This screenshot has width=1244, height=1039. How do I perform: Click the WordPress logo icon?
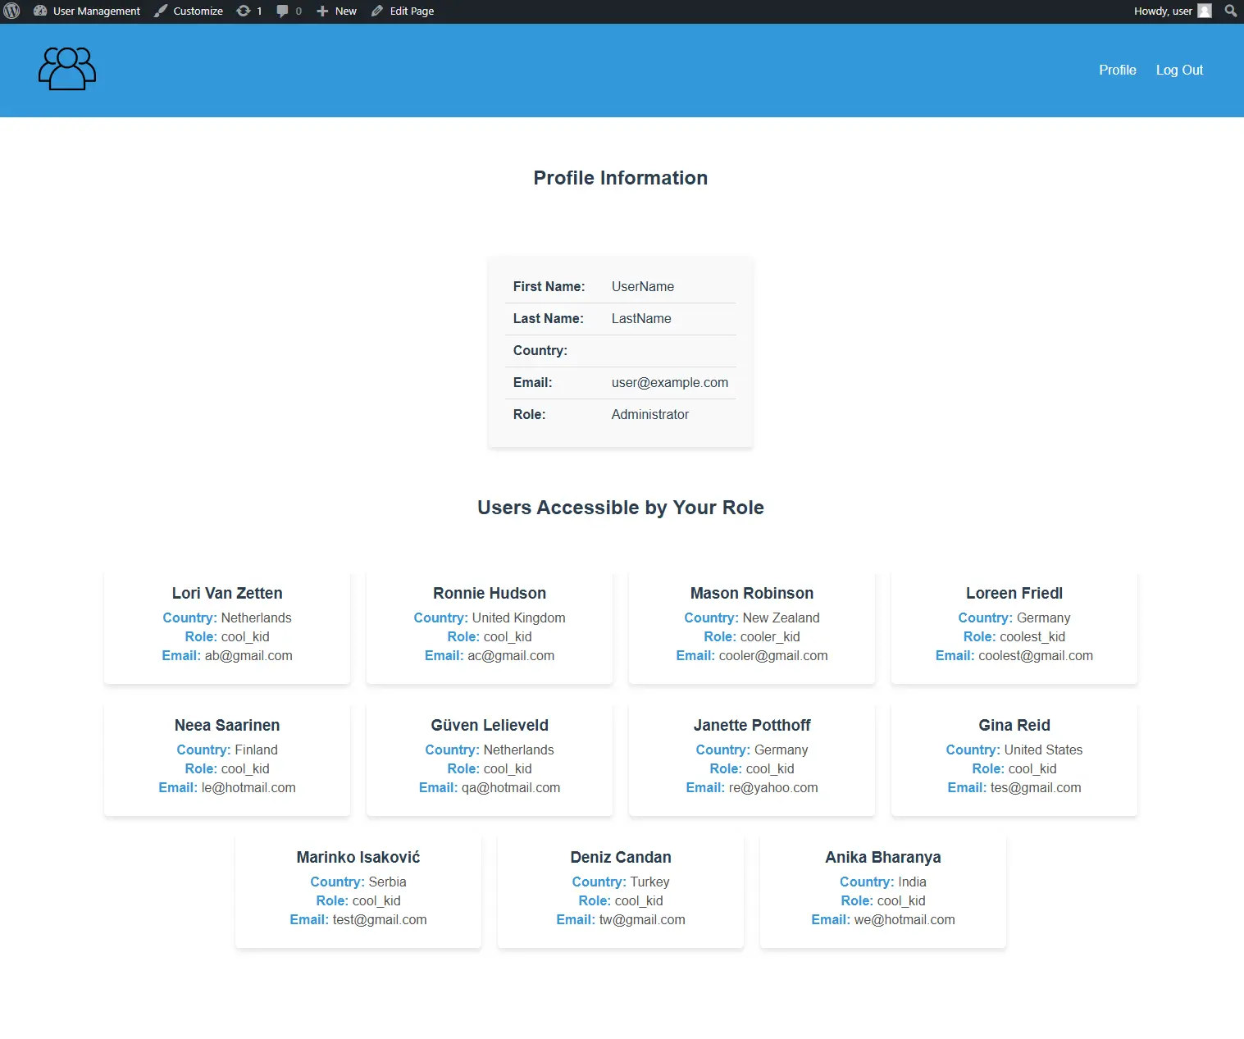pos(12,11)
